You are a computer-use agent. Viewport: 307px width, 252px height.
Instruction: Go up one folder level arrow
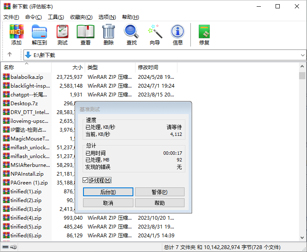[x=10, y=55]
